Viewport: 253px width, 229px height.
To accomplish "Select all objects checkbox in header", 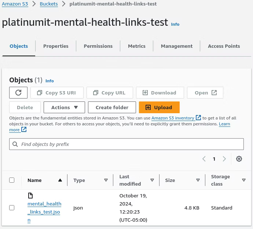I will tap(12, 180).
